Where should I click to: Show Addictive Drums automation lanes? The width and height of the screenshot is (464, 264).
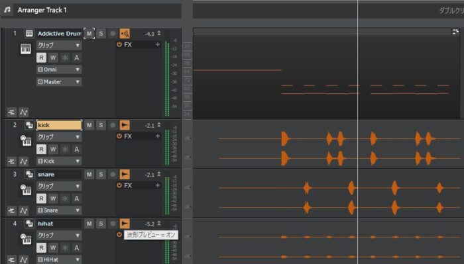coord(23,112)
